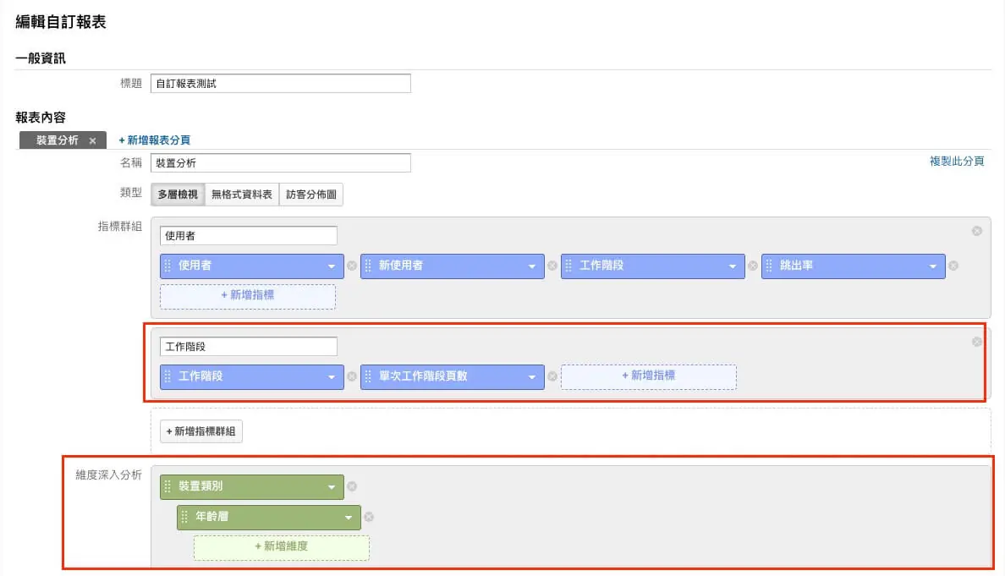
Task: Add metric in the 工作階段 group
Action: 649,376
